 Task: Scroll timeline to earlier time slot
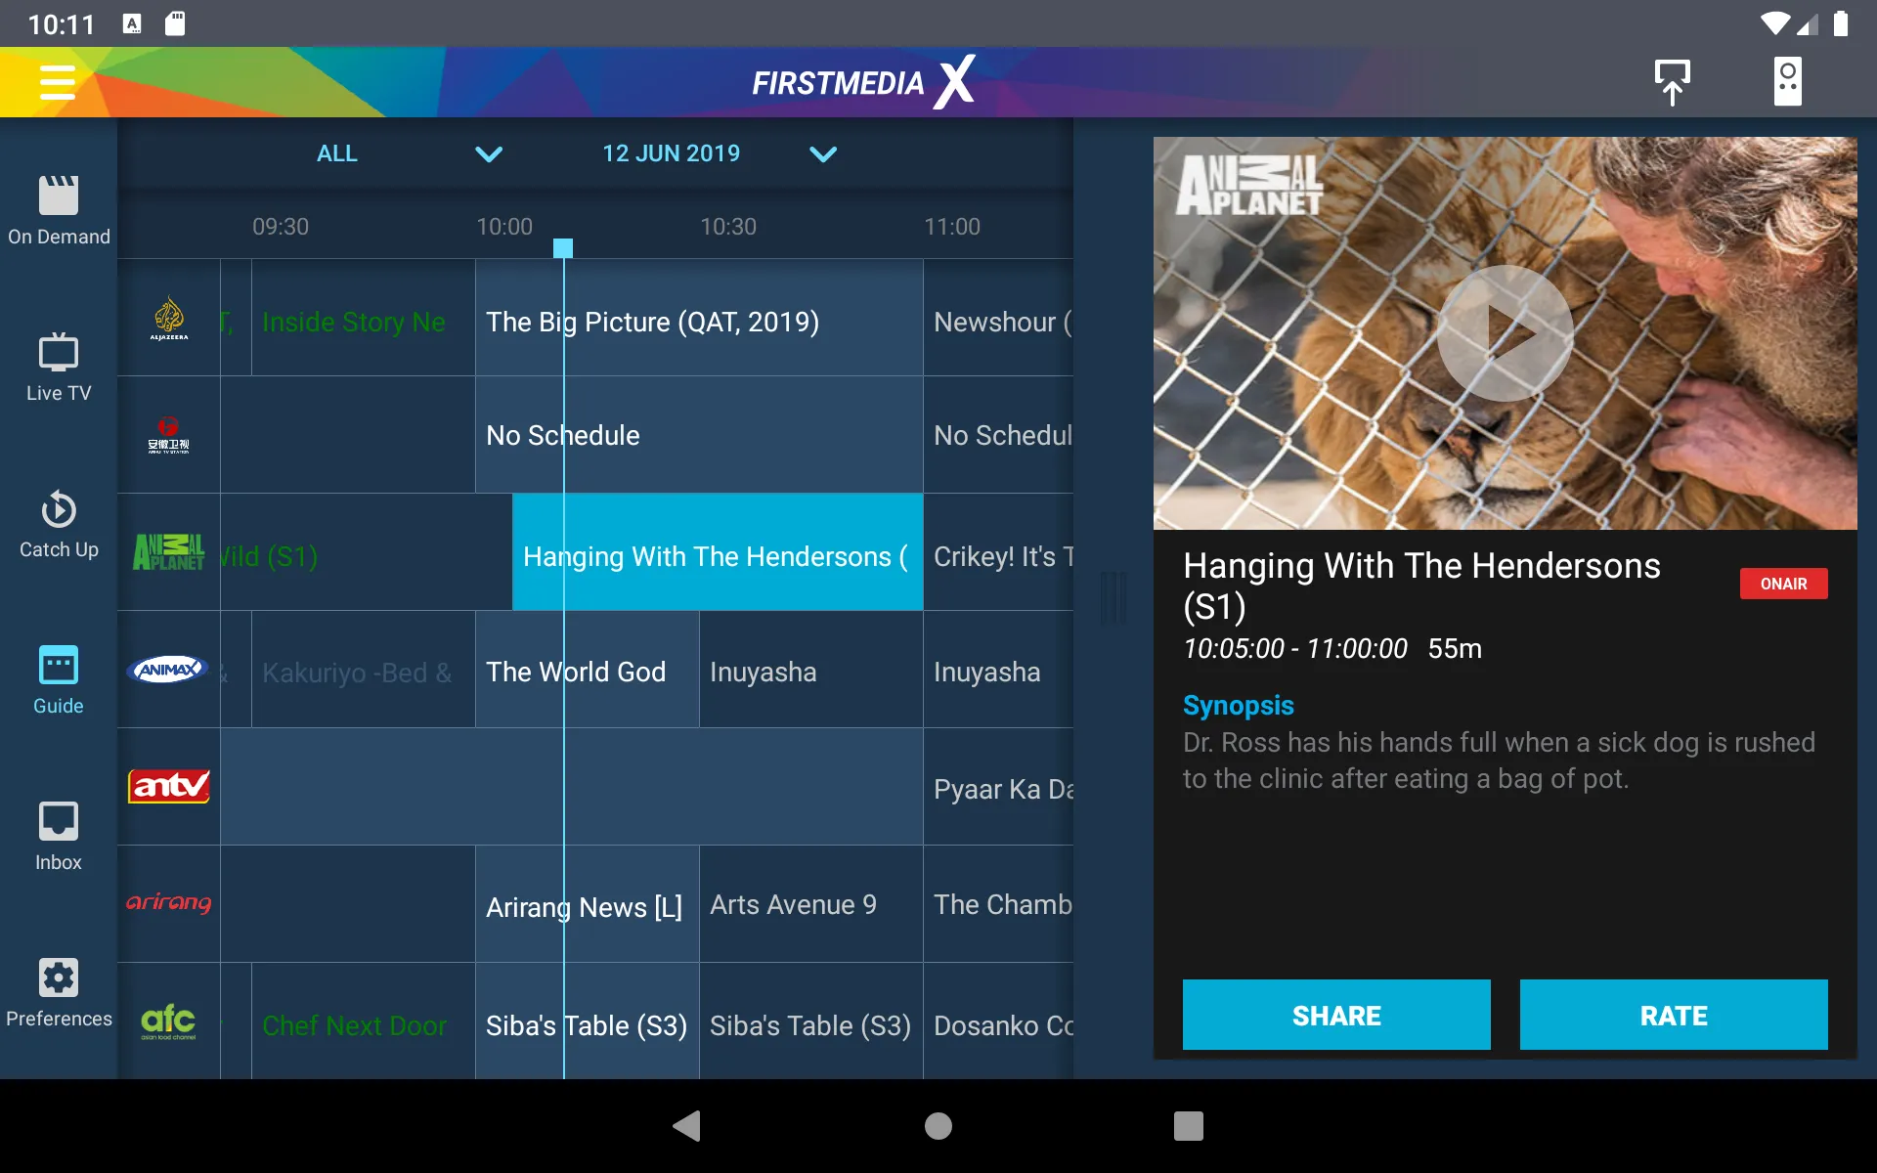coord(280,226)
